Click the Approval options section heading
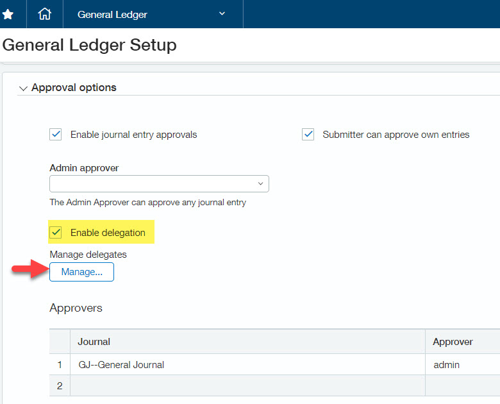Screen dimensions: 500x404 click(74, 87)
